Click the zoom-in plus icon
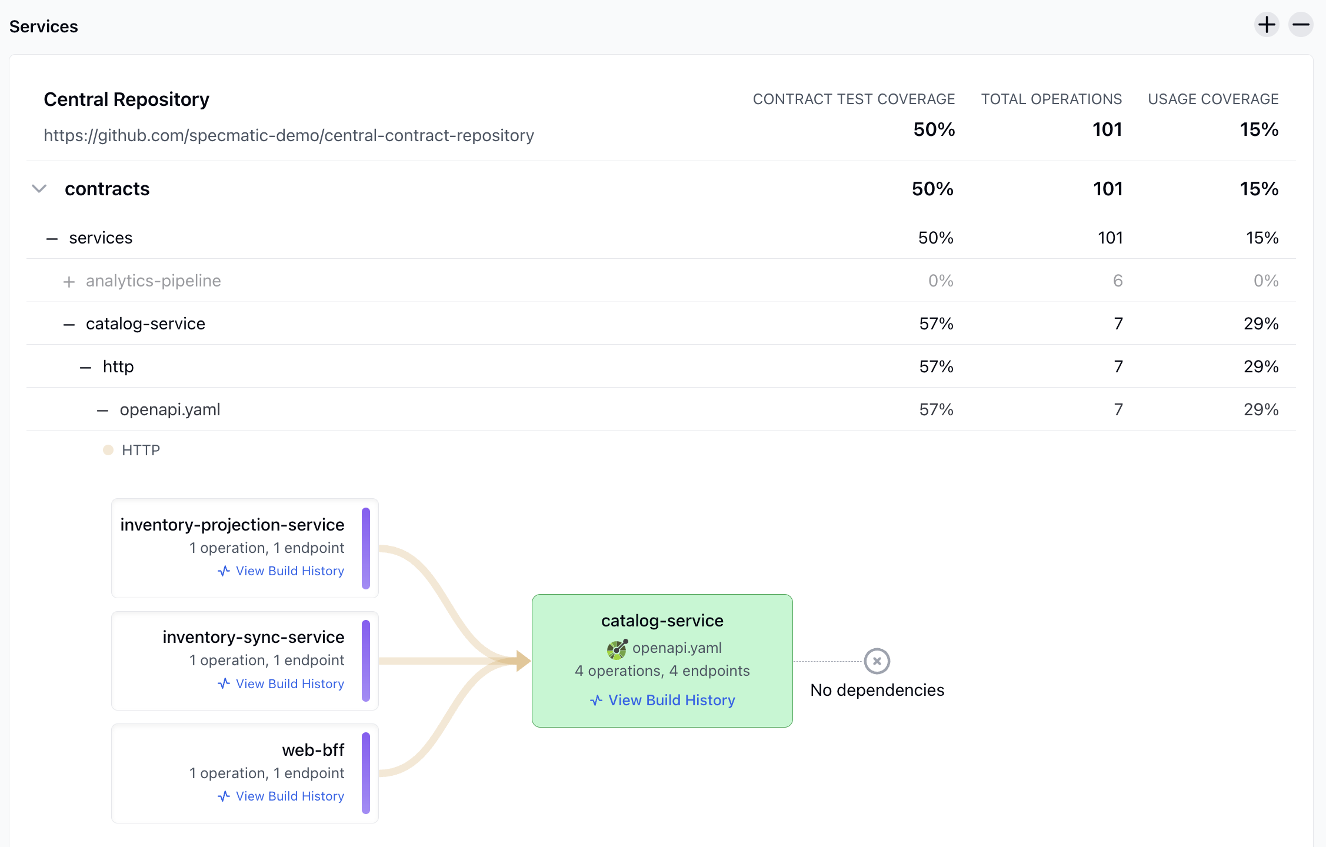Image resolution: width=1326 pixels, height=847 pixels. tap(1267, 25)
